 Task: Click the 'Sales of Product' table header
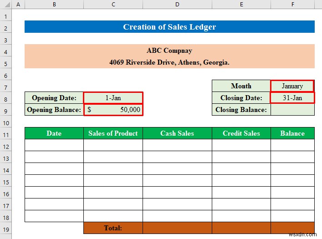point(113,133)
